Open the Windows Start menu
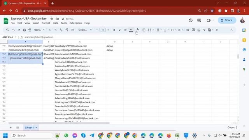This screenshot has height=140, width=249. pos(5,136)
